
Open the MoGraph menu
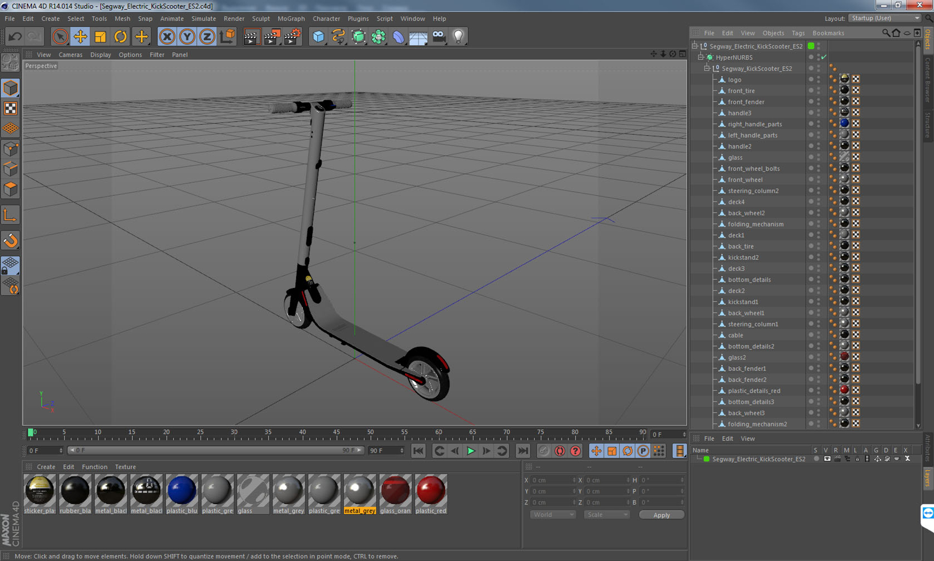(x=291, y=19)
